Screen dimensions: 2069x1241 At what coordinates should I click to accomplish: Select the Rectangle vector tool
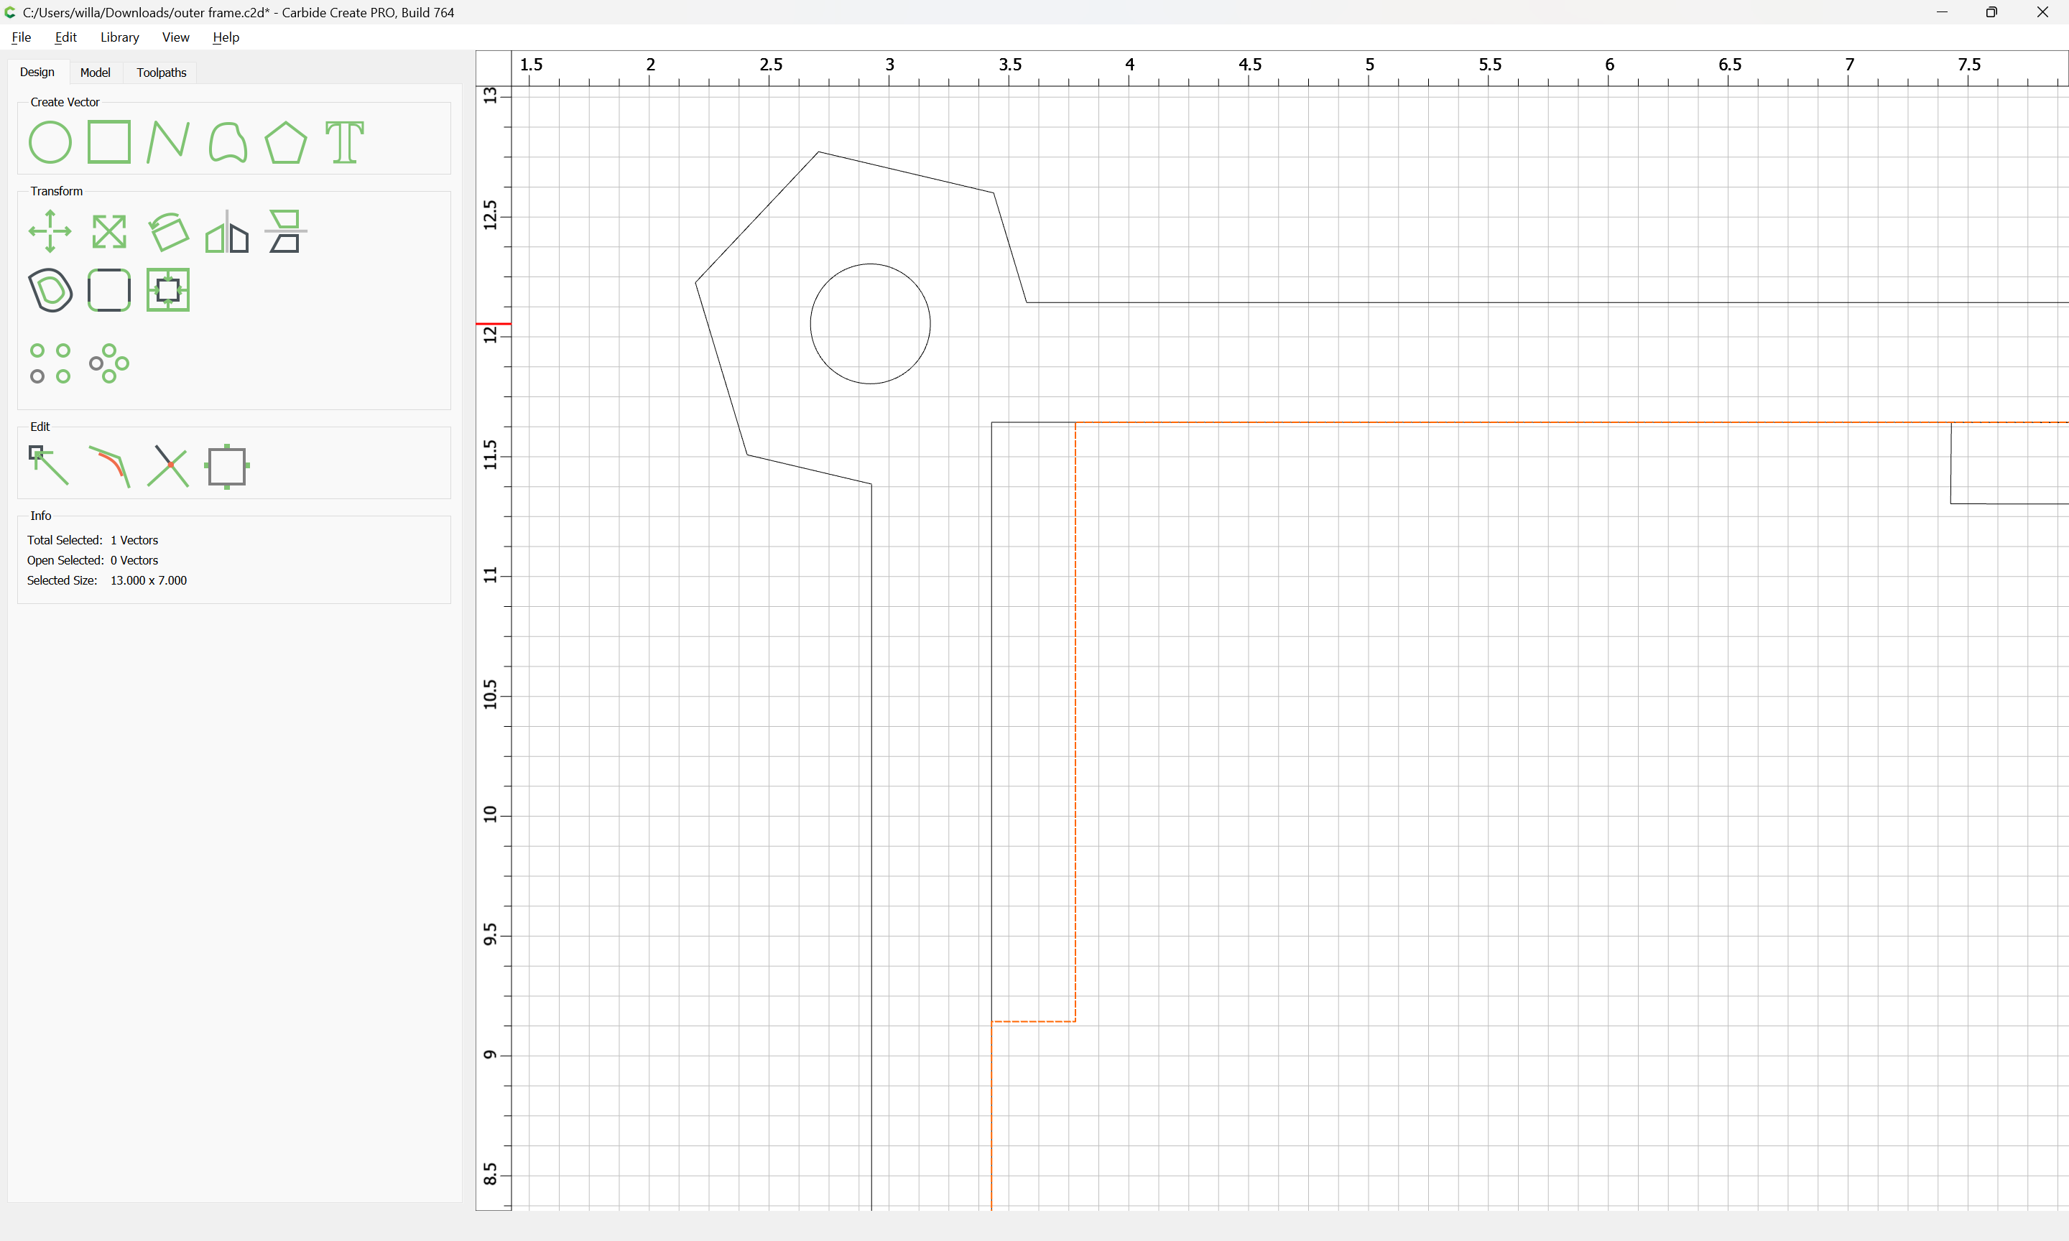pyautogui.click(x=109, y=142)
